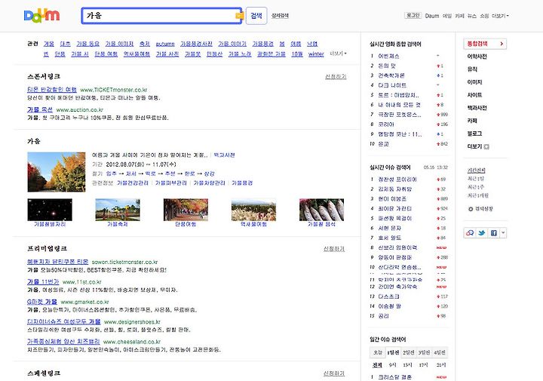Click the related keyword 'winter'
The height and width of the screenshot is (381, 543).
[x=316, y=54]
